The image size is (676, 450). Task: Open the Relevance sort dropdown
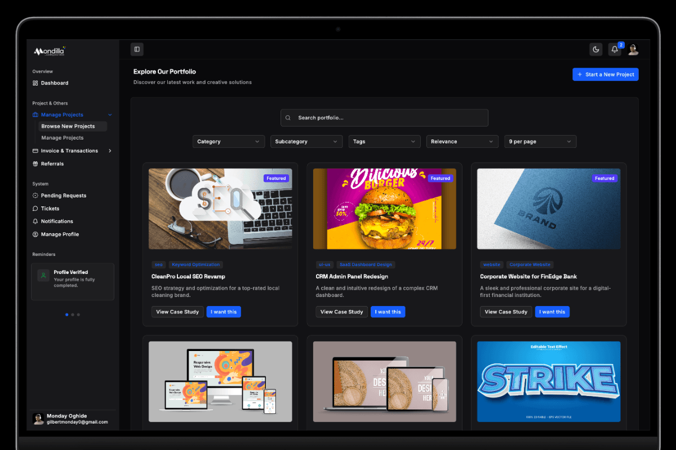click(462, 142)
